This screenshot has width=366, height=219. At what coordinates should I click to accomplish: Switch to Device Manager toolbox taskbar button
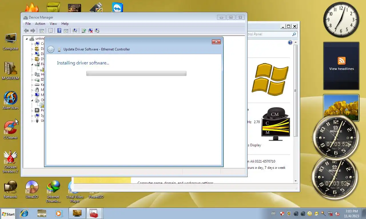[x=94, y=213]
